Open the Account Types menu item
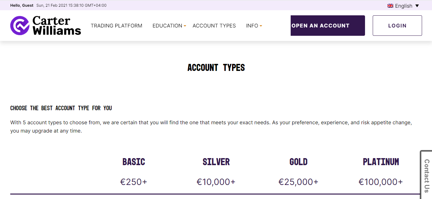Image resolution: width=432 pixels, height=199 pixels. point(214,26)
